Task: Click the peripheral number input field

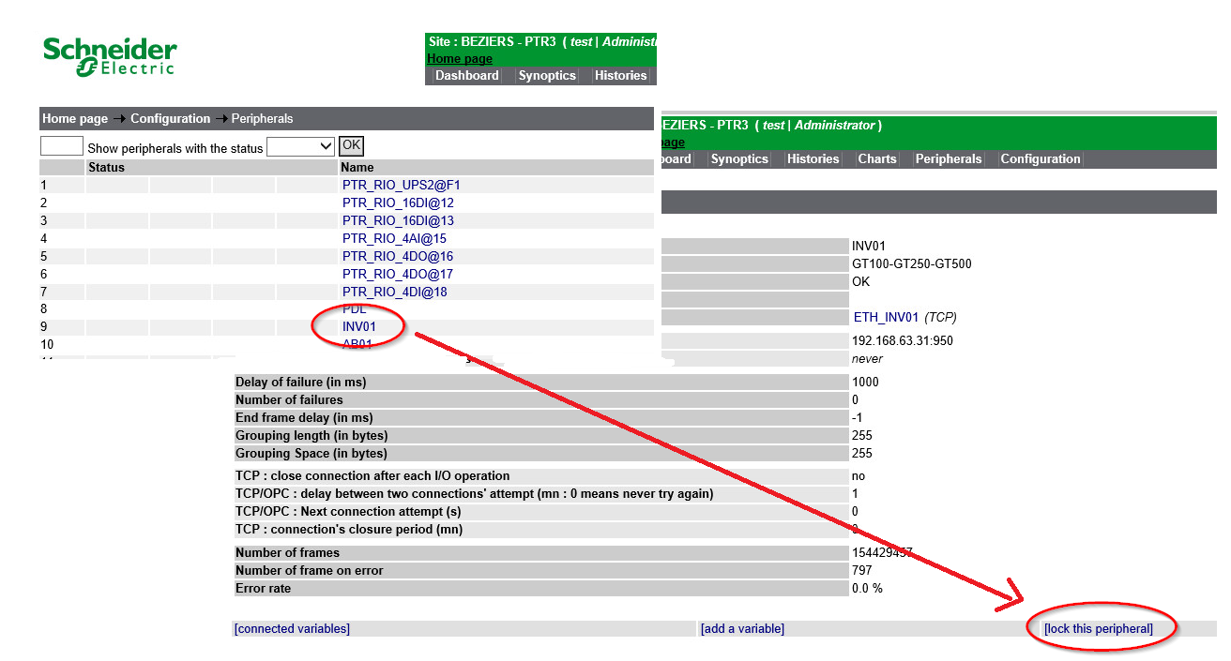Action: tap(62, 146)
